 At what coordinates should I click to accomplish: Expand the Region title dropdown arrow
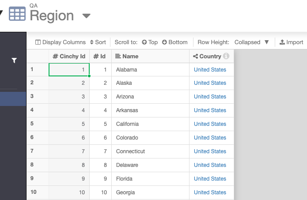click(86, 15)
